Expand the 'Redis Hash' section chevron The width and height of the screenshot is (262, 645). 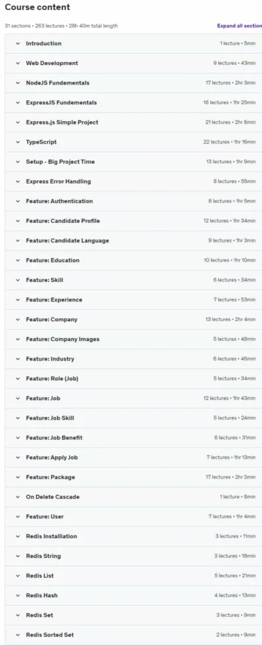pos(18,596)
